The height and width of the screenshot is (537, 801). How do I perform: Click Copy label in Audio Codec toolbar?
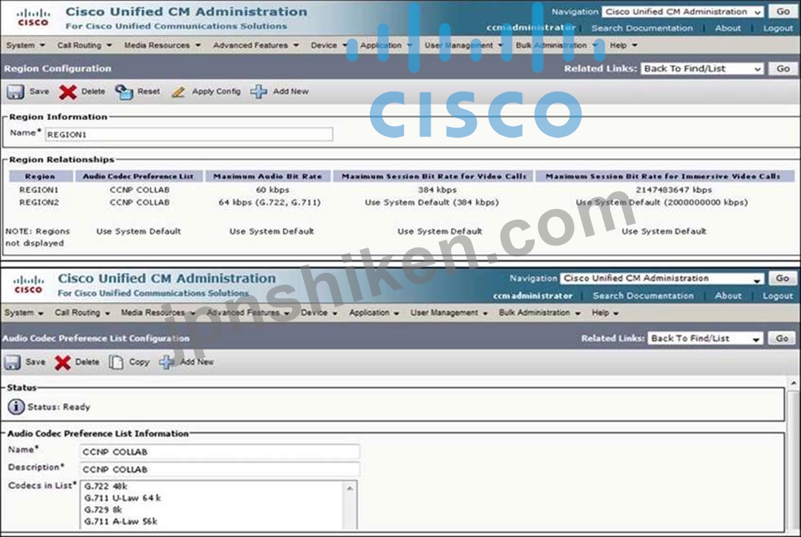pos(139,362)
